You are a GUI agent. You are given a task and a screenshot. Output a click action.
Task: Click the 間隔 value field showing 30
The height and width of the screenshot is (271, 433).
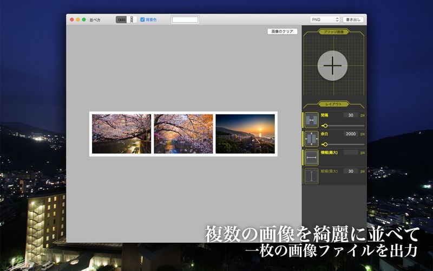coord(351,115)
